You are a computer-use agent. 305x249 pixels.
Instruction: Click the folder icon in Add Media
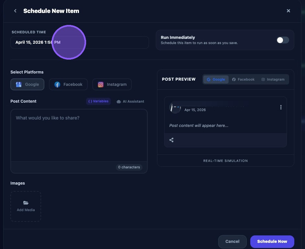26,203
